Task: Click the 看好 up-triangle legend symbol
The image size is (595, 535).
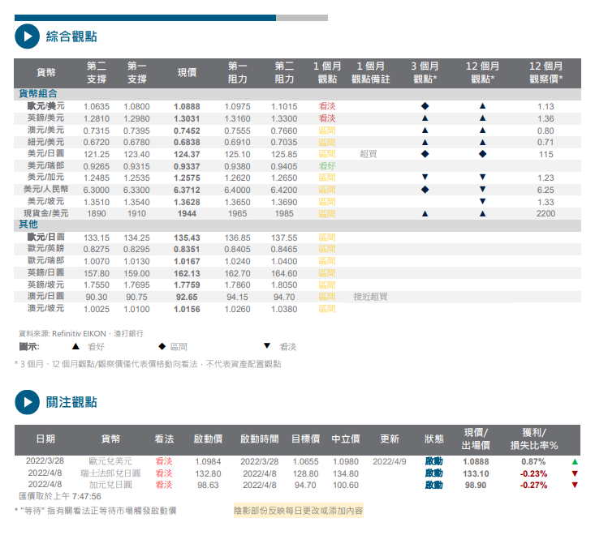Action: point(75,346)
